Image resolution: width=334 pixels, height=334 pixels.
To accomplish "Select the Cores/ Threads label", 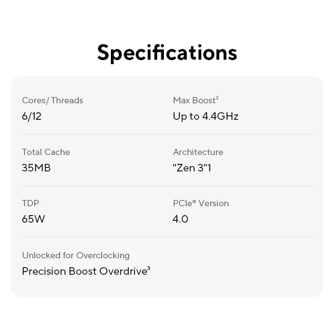I will coord(53,100).
